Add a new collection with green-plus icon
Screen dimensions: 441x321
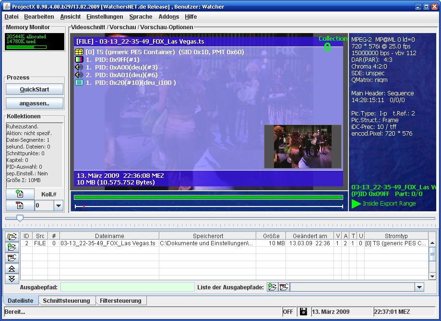coord(20,194)
